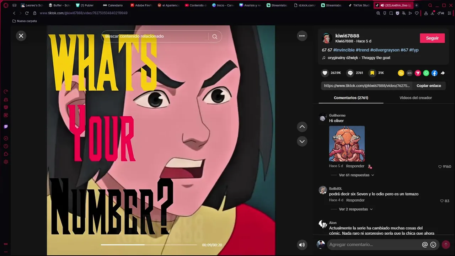Screen dimensions: 455x256
Task: Click the red send-to-friends icon
Action: [418, 73]
